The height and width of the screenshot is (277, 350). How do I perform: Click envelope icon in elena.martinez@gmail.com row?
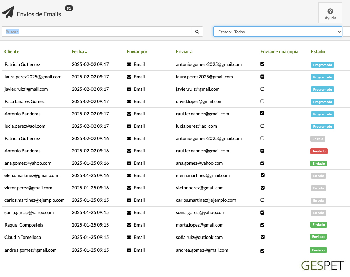pyautogui.click(x=129, y=176)
